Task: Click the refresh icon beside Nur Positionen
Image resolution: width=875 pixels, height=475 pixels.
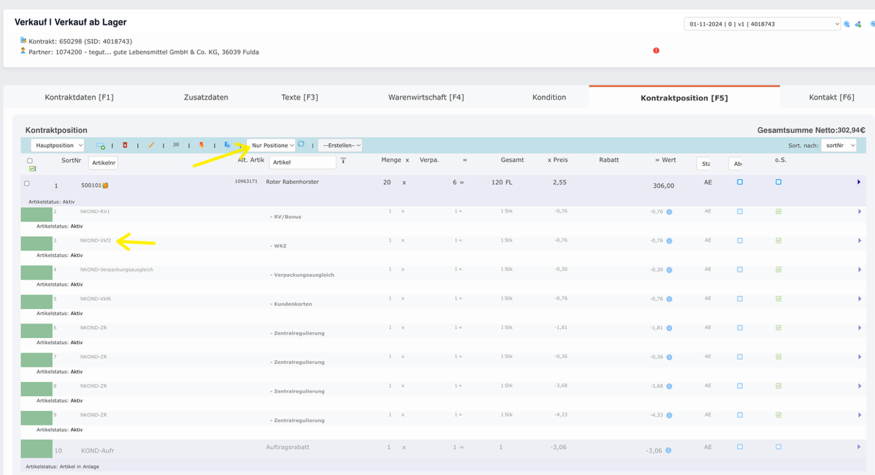Action: click(302, 145)
